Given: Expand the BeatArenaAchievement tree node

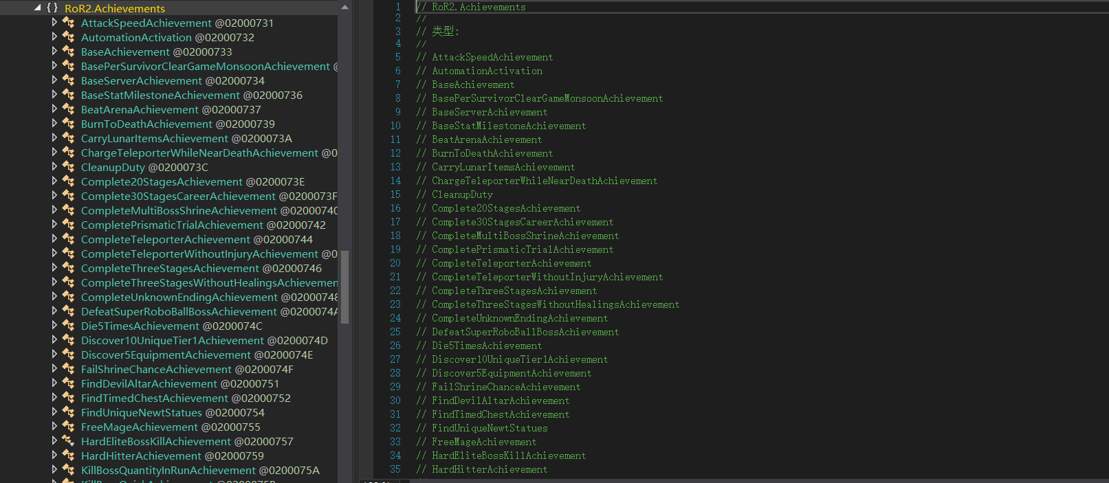Looking at the screenshot, I should tap(54, 109).
